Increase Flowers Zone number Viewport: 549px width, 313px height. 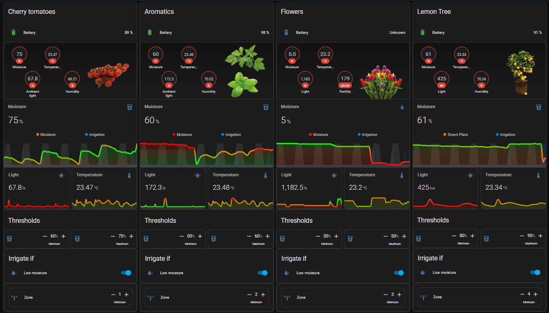tap(399, 295)
